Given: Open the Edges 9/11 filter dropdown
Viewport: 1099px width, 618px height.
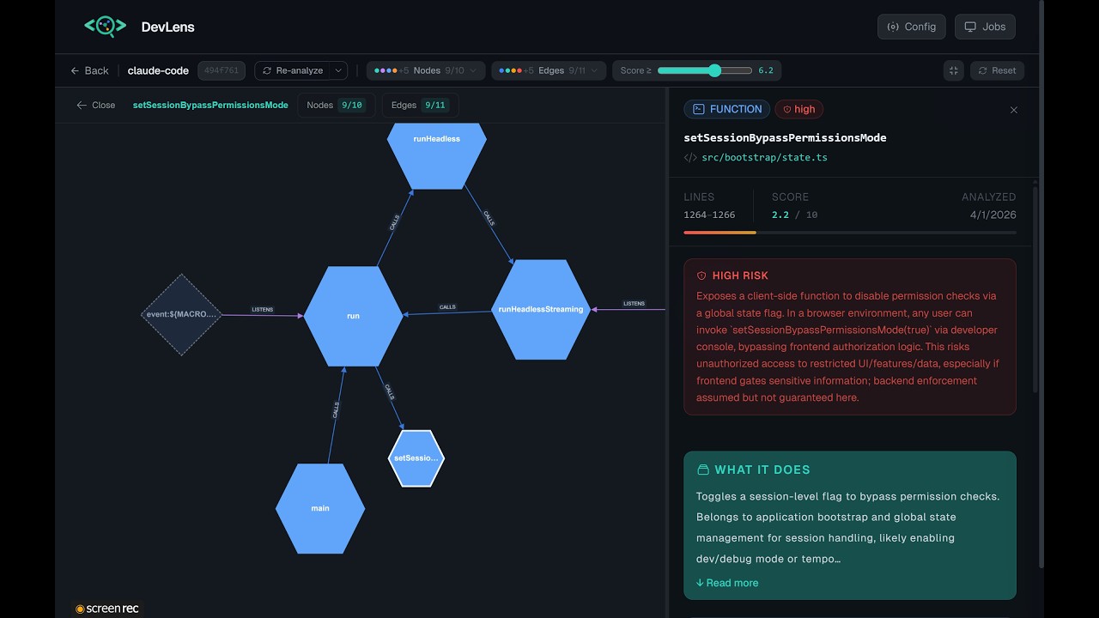Looking at the screenshot, I should [549, 70].
